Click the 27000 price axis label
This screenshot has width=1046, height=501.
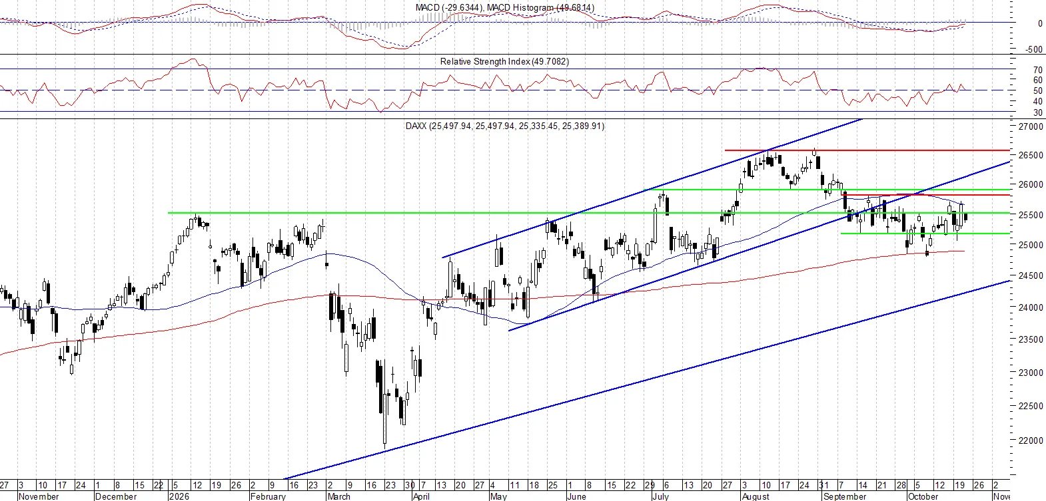1030,126
